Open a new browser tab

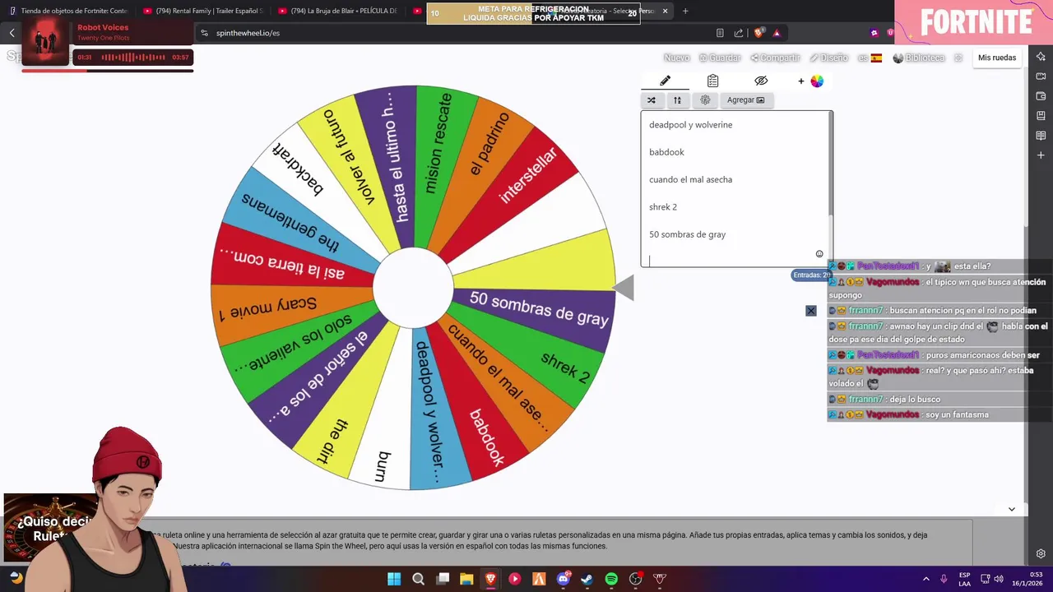685,11
